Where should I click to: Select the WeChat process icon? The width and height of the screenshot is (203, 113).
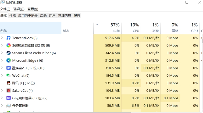coord(9,76)
